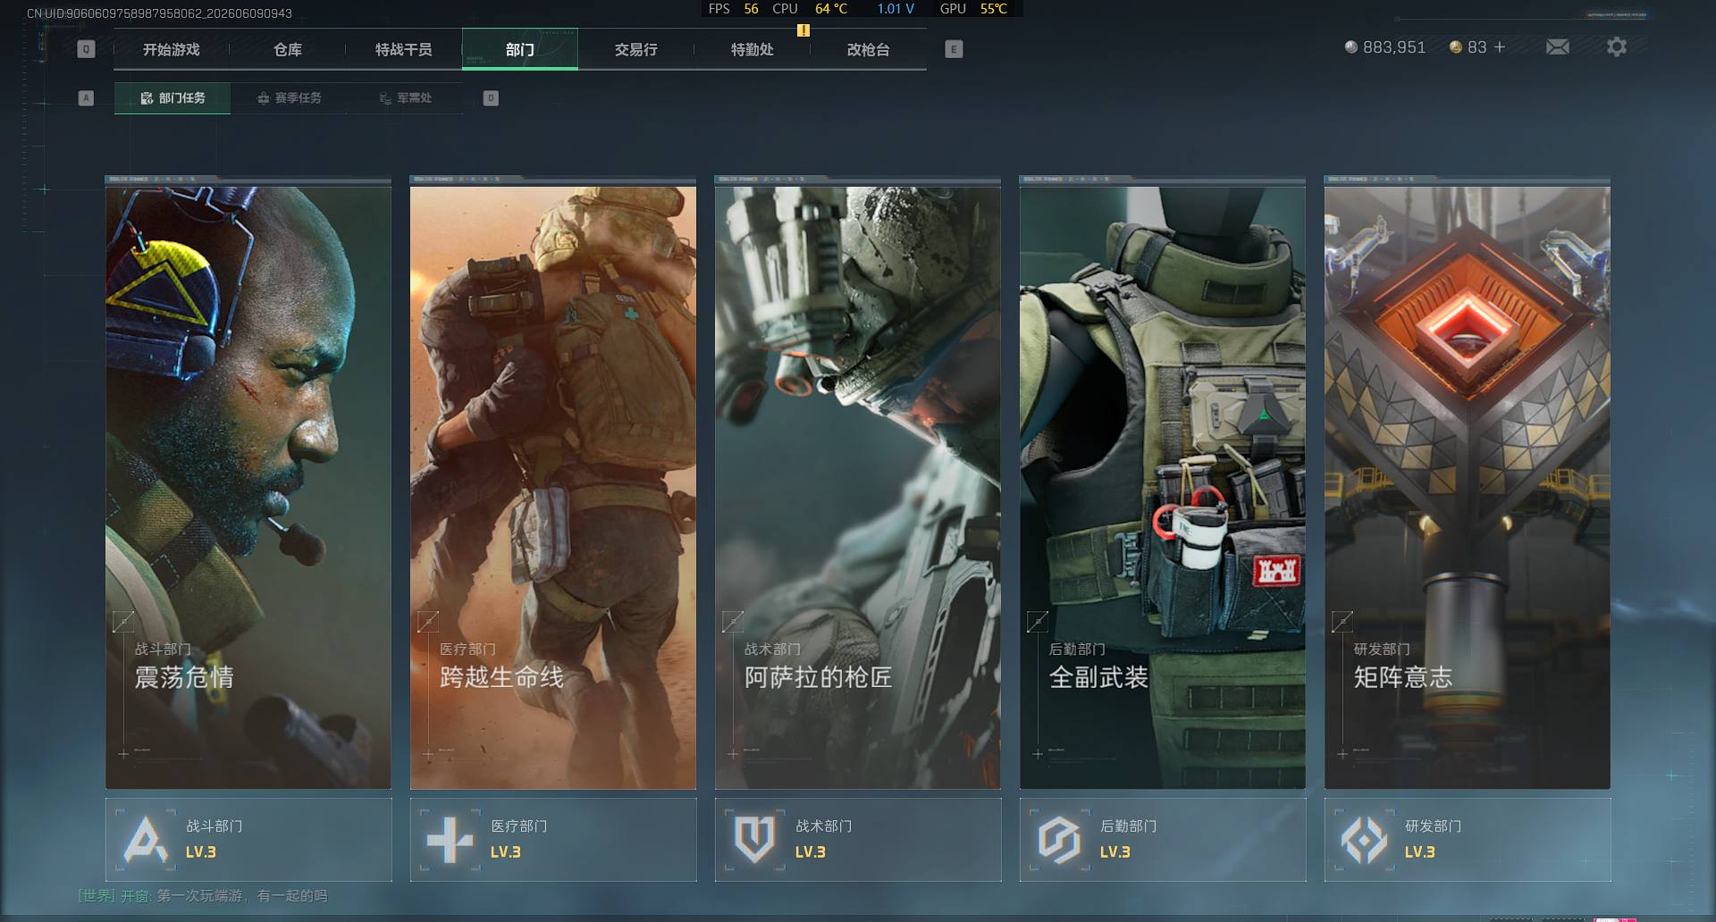Select the 研发部门 LV.3 panel
Screen dimensions: 1716x922
(x=1468, y=840)
